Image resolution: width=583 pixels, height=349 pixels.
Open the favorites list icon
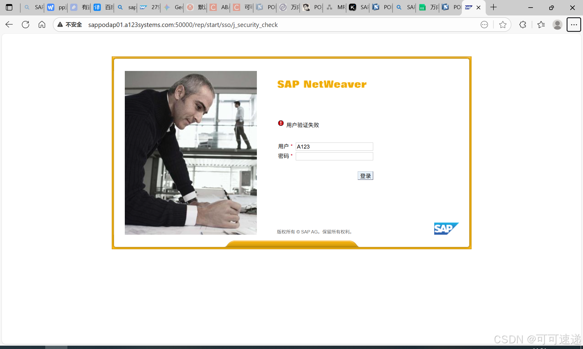pyautogui.click(x=541, y=25)
